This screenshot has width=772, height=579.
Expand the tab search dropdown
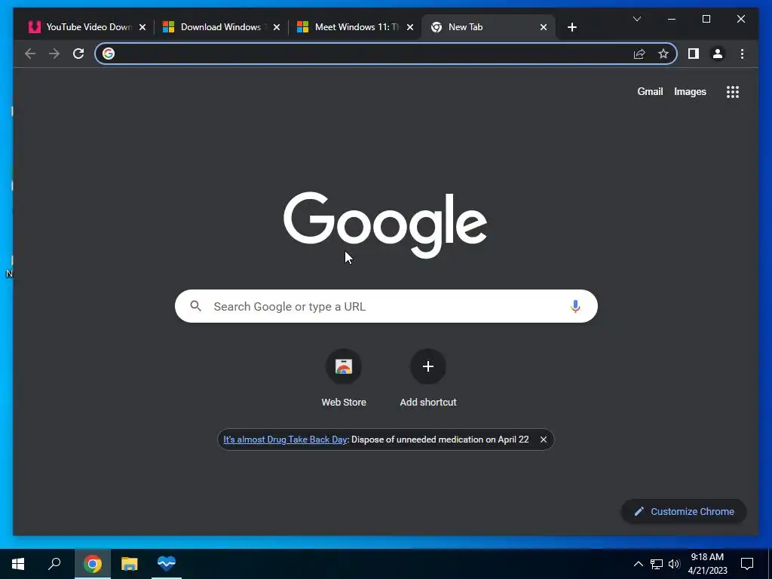[x=636, y=19]
